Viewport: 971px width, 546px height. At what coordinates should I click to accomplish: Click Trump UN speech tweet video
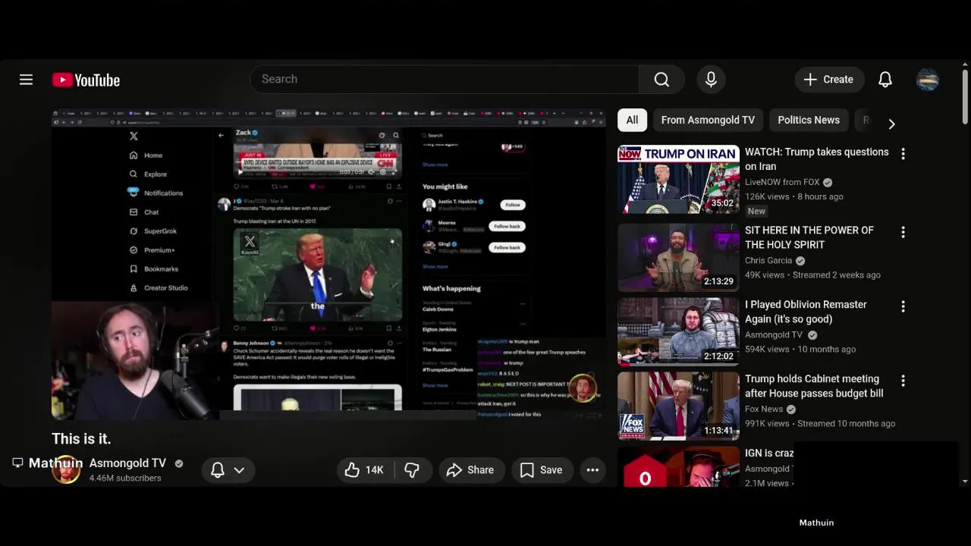tap(318, 275)
